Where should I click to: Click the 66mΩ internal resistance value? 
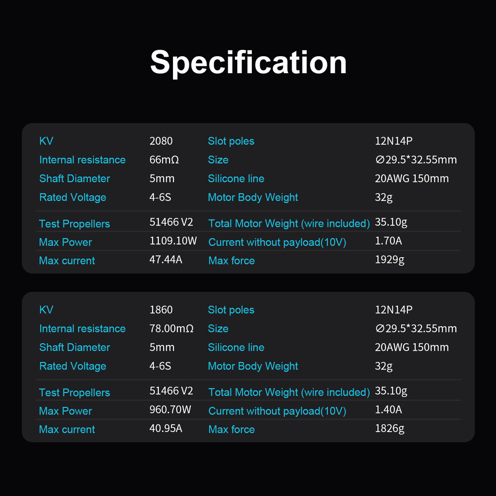(164, 160)
